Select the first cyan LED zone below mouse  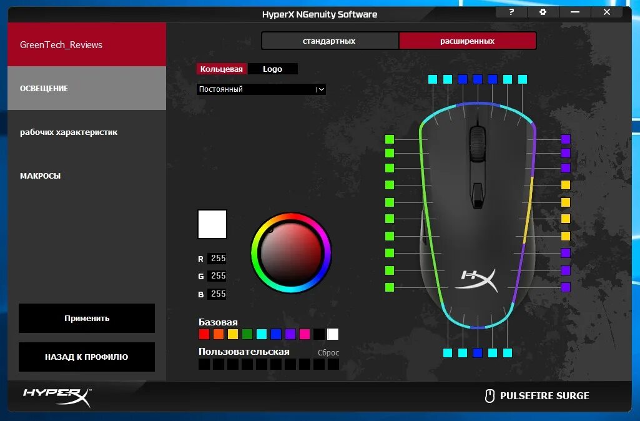448,352
